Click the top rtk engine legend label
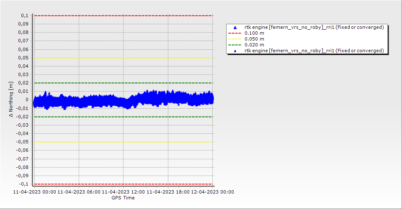This screenshot has width=402, height=209. (x=314, y=27)
